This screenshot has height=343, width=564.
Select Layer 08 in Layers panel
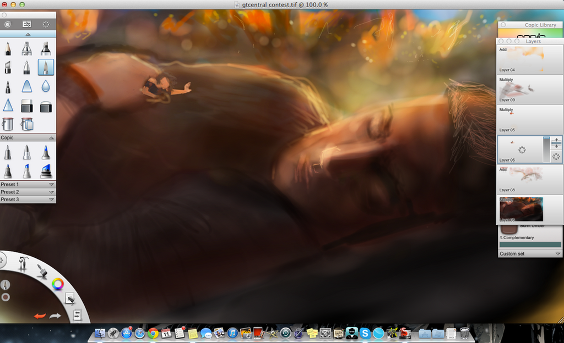(529, 179)
